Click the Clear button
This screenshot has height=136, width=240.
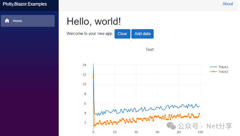pyautogui.click(x=123, y=34)
